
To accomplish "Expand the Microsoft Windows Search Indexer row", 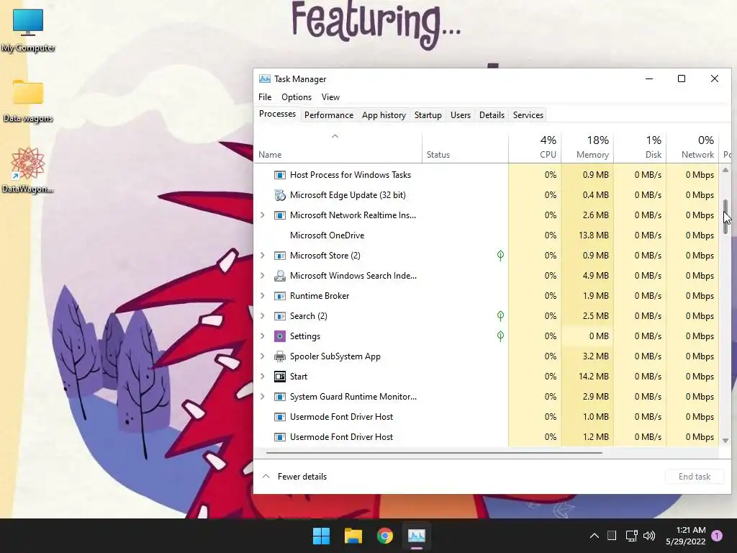I will pyautogui.click(x=263, y=276).
